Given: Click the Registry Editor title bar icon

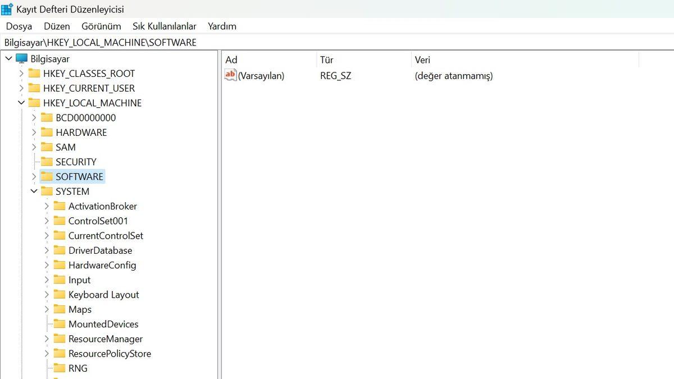Looking at the screenshot, I should click(x=8, y=9).
